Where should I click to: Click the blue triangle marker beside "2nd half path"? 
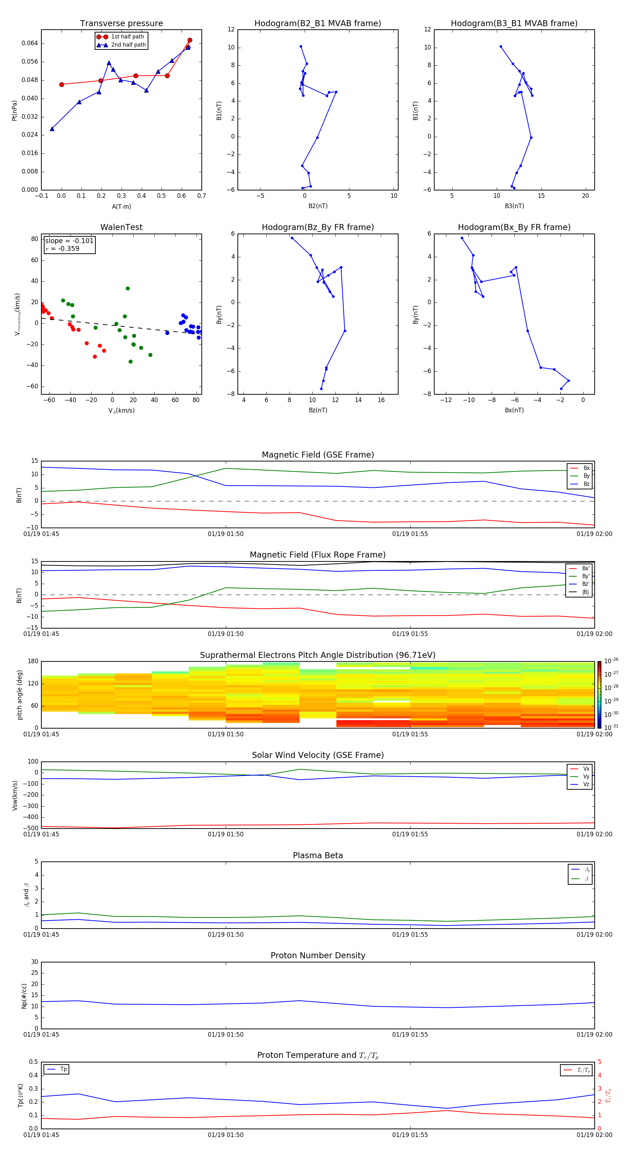[102, 45]
